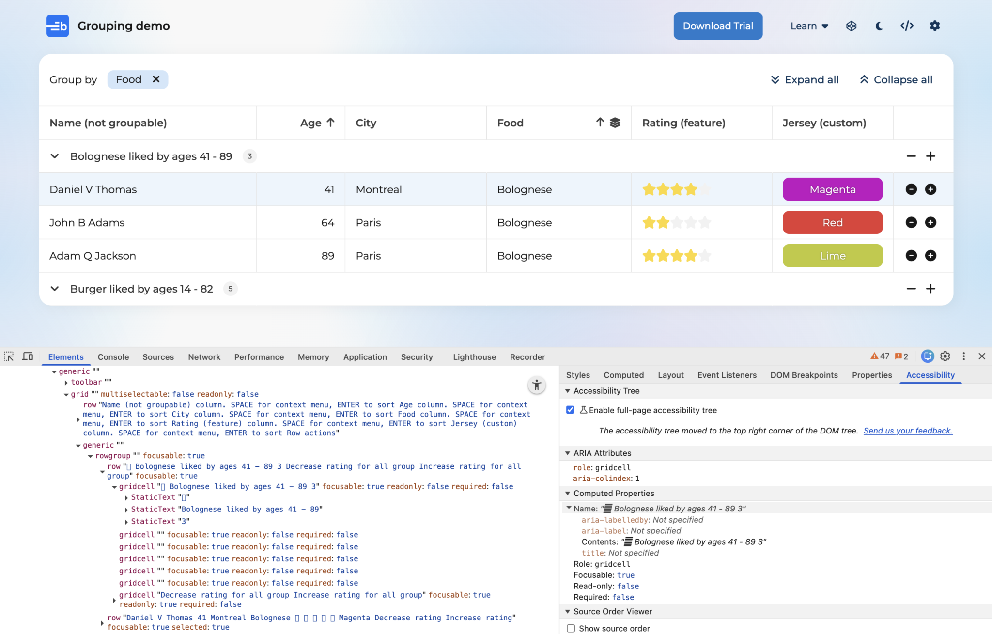992x634 pixels.
Task: Activate DevTools inspect element picker icon
Action: pos(9,356)
